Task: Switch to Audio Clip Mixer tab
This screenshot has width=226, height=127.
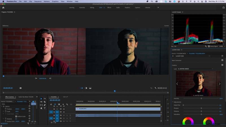Action: [x=26, y=97]
